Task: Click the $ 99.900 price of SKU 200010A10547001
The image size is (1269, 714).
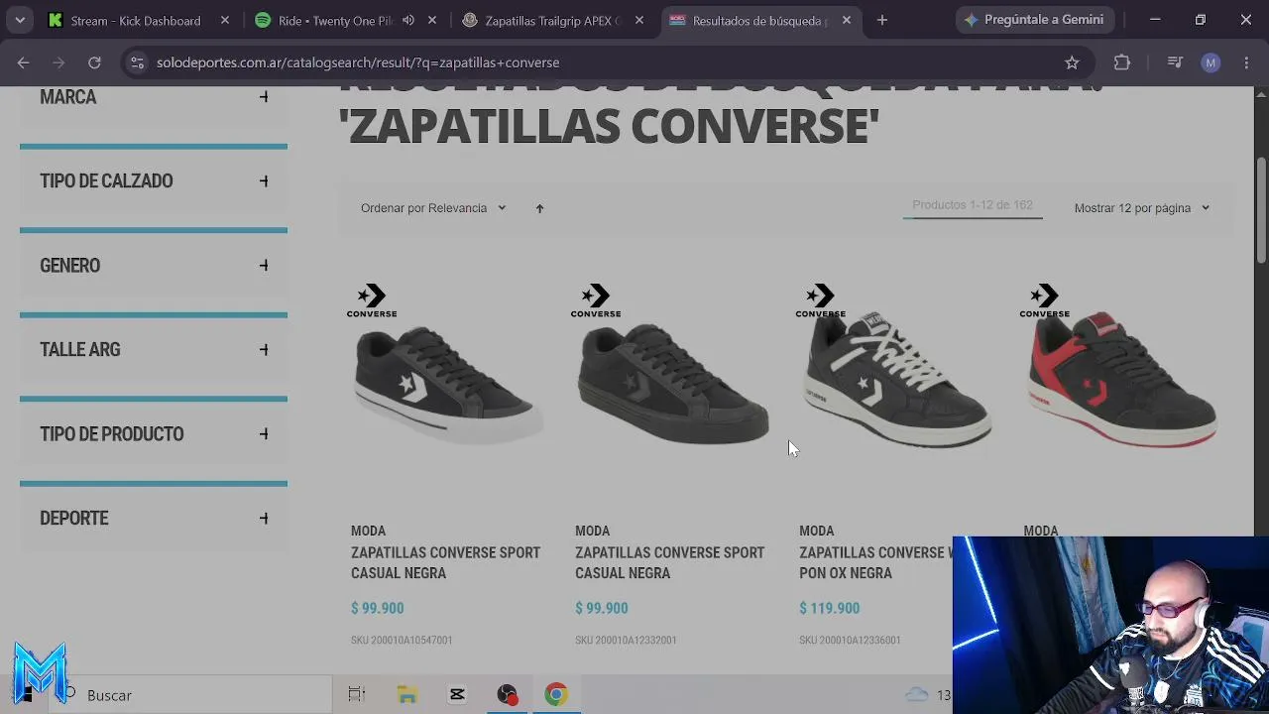Action: 378,608
